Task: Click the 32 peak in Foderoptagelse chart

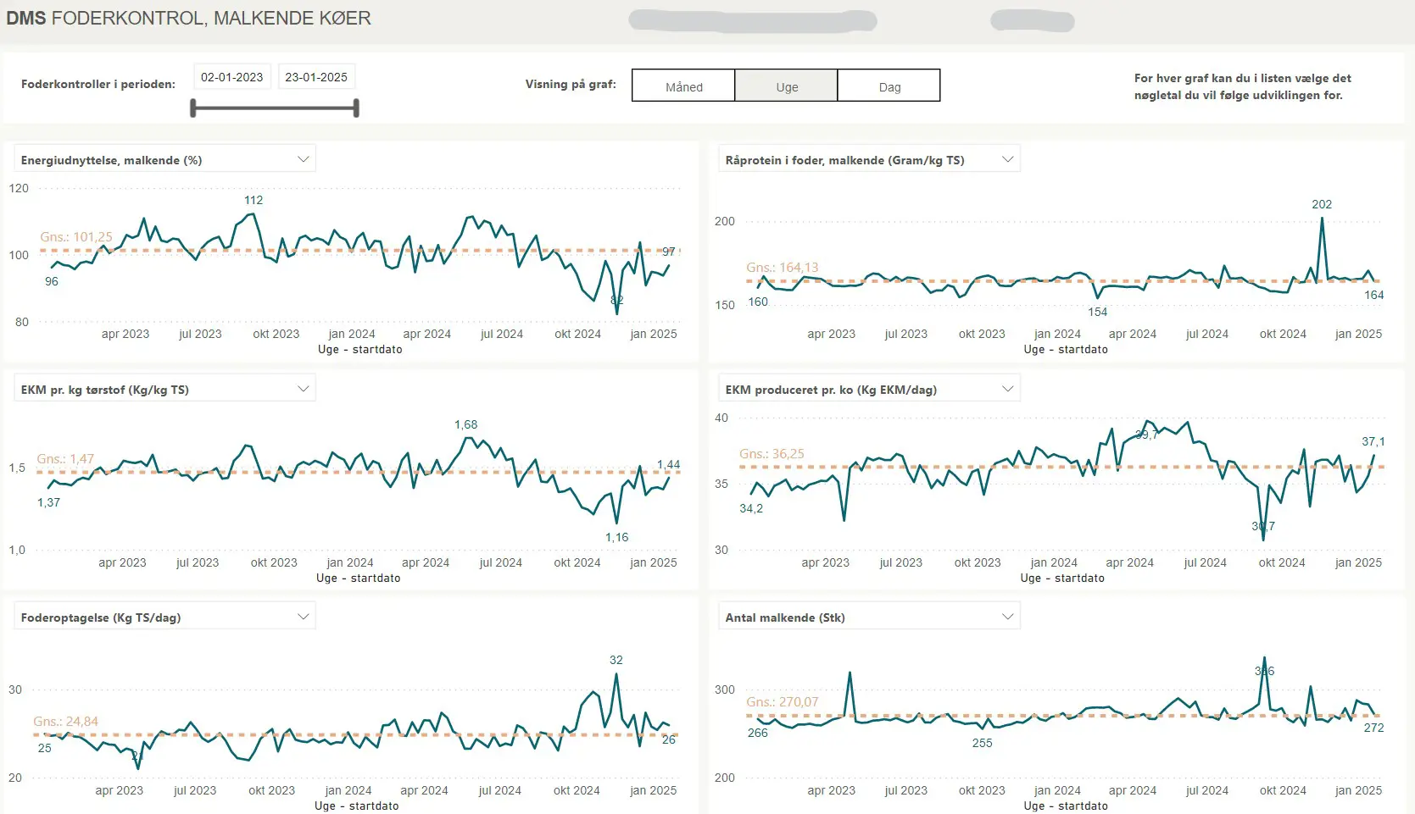Action: (x=616, y=660)
